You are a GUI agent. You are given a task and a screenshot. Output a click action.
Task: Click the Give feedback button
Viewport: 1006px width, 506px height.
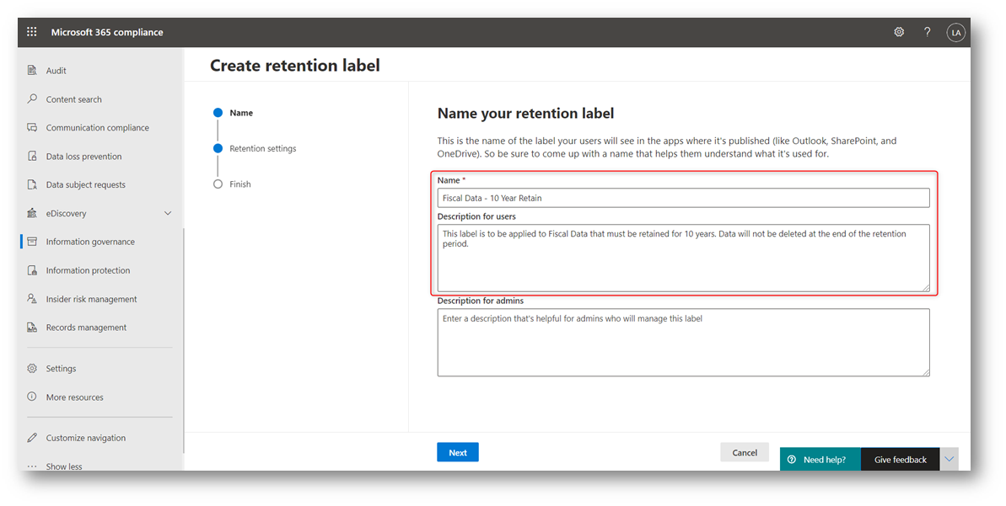[900, 459]
